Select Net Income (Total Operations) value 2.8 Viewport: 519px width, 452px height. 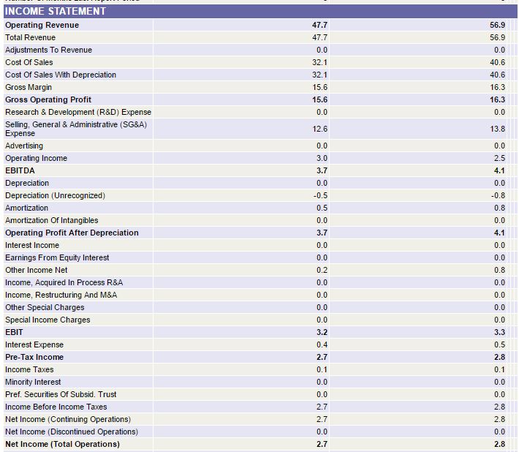[x=499, y=444]
